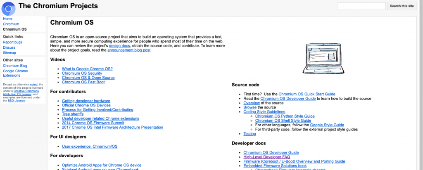Click The Chromium Projects site title
The image size is (423, 170).
coord(58,6)
